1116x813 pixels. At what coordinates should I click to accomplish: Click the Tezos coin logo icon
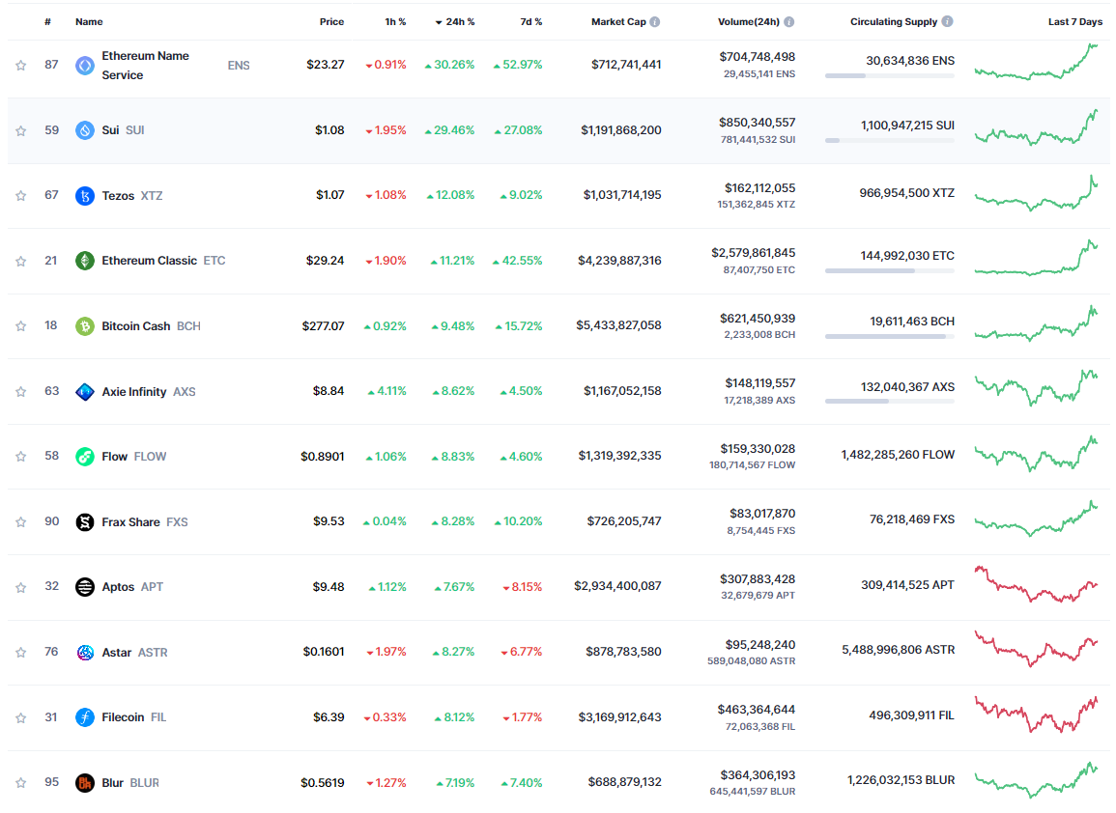coord(85,196)
